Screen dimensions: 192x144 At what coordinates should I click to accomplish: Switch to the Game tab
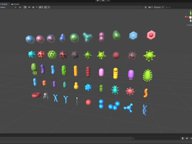pos(15,4)
